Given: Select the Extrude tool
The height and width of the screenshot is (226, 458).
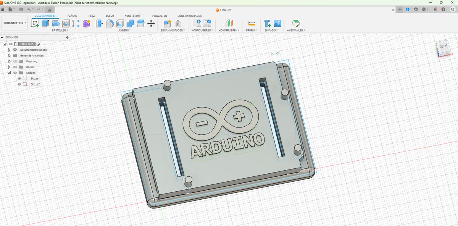Looking at the screenshot, I should pos(45,23).
